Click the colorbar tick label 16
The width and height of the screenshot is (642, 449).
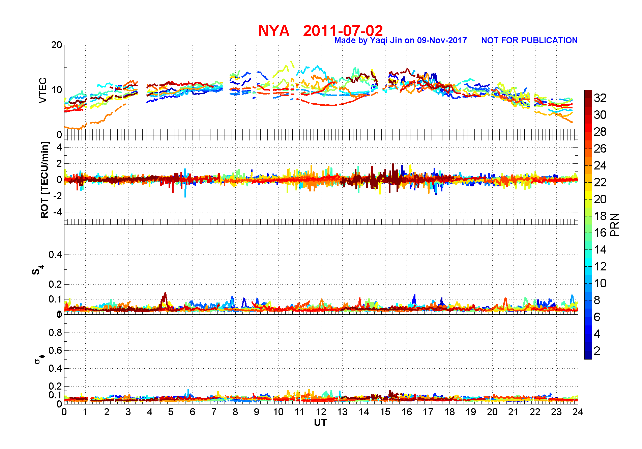coord(600,233)
